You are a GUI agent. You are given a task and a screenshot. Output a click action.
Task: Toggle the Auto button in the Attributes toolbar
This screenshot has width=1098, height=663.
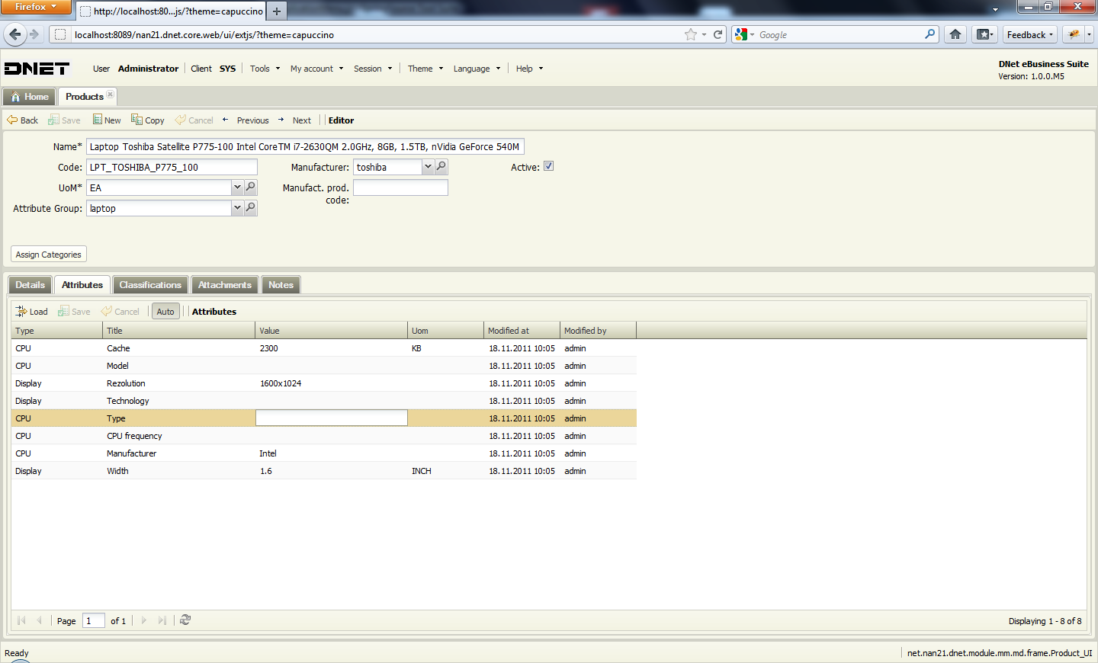165,311
